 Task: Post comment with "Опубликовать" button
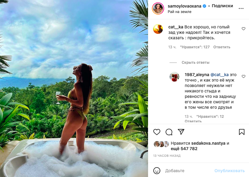click(x=229, y=171)
